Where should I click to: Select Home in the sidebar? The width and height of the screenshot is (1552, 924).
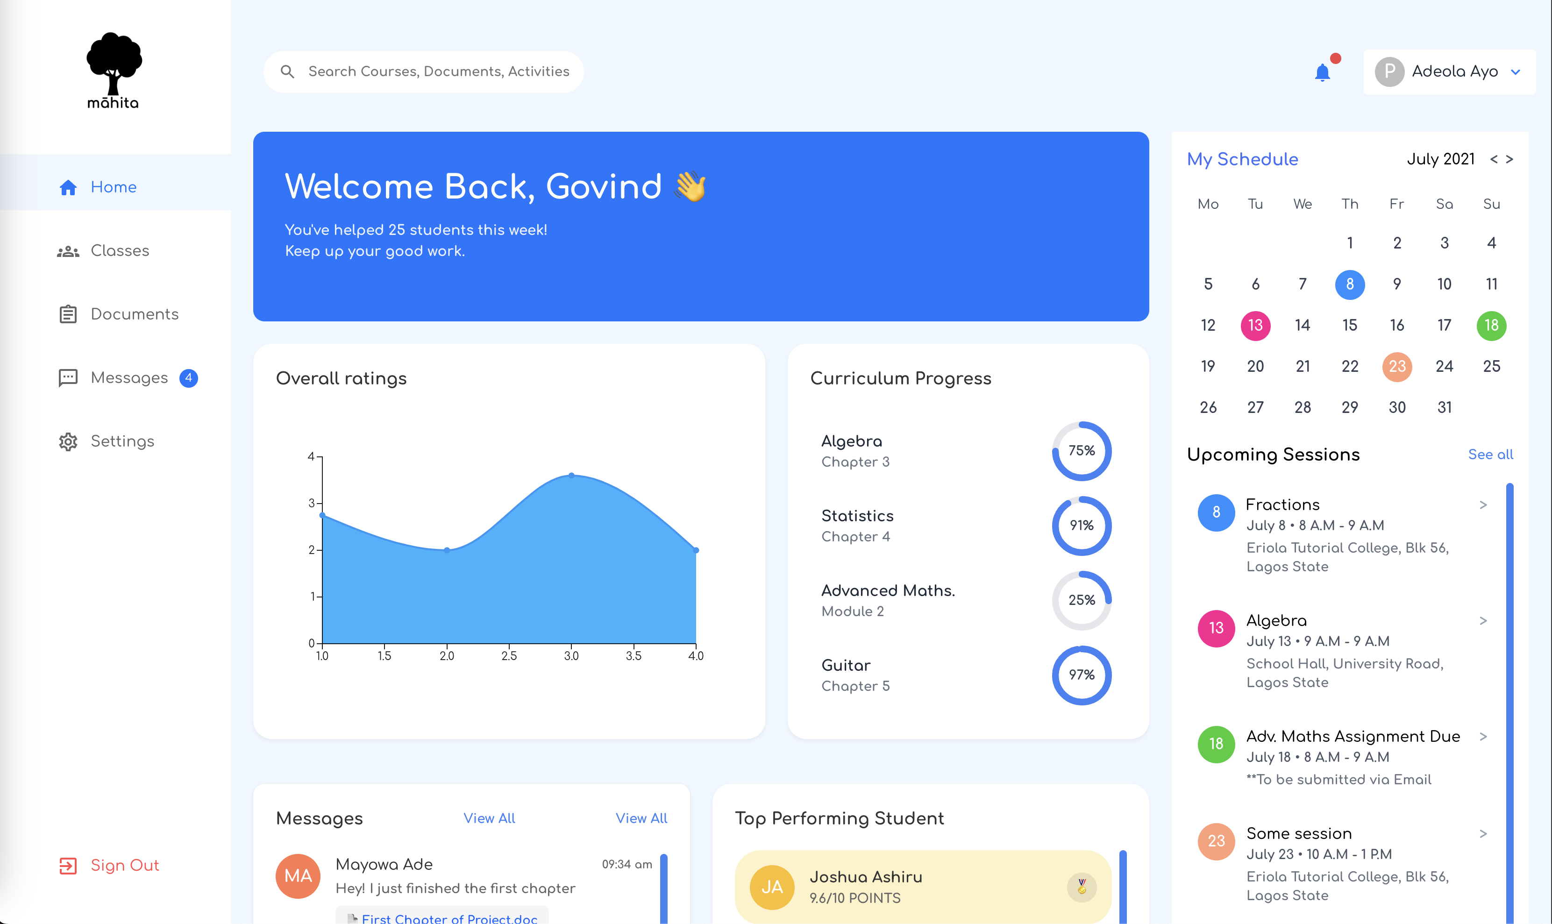(x=114, y=187)
